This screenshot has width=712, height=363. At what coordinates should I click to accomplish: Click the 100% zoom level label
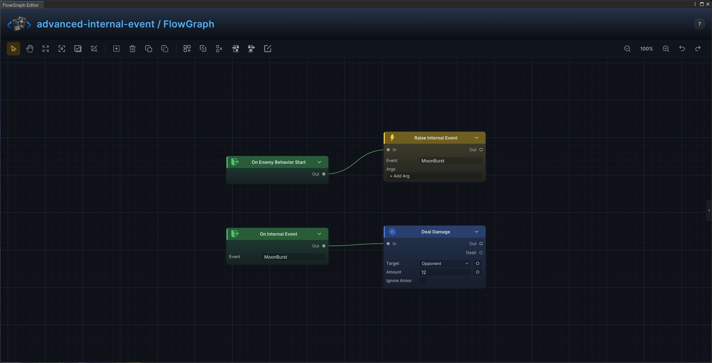646,49
